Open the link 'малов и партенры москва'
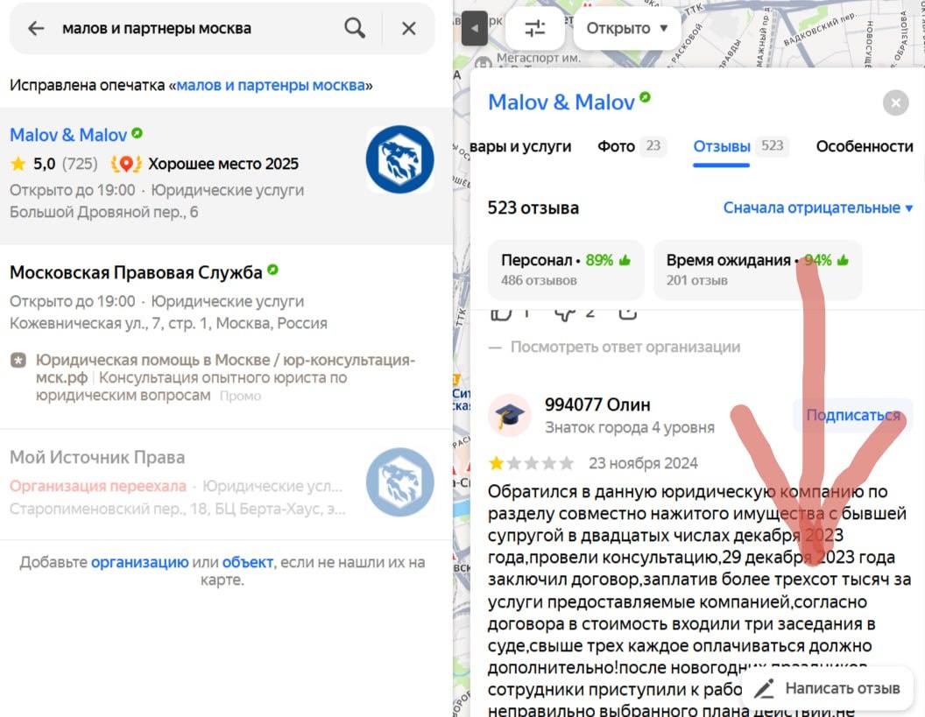The image size is (925, 717). coord(271,85)
